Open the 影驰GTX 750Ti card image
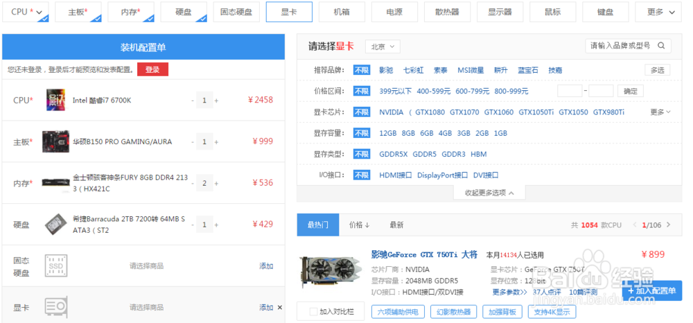Image resolution: width=693 pixels, height=323 pixels. click(x=331, y=272)
